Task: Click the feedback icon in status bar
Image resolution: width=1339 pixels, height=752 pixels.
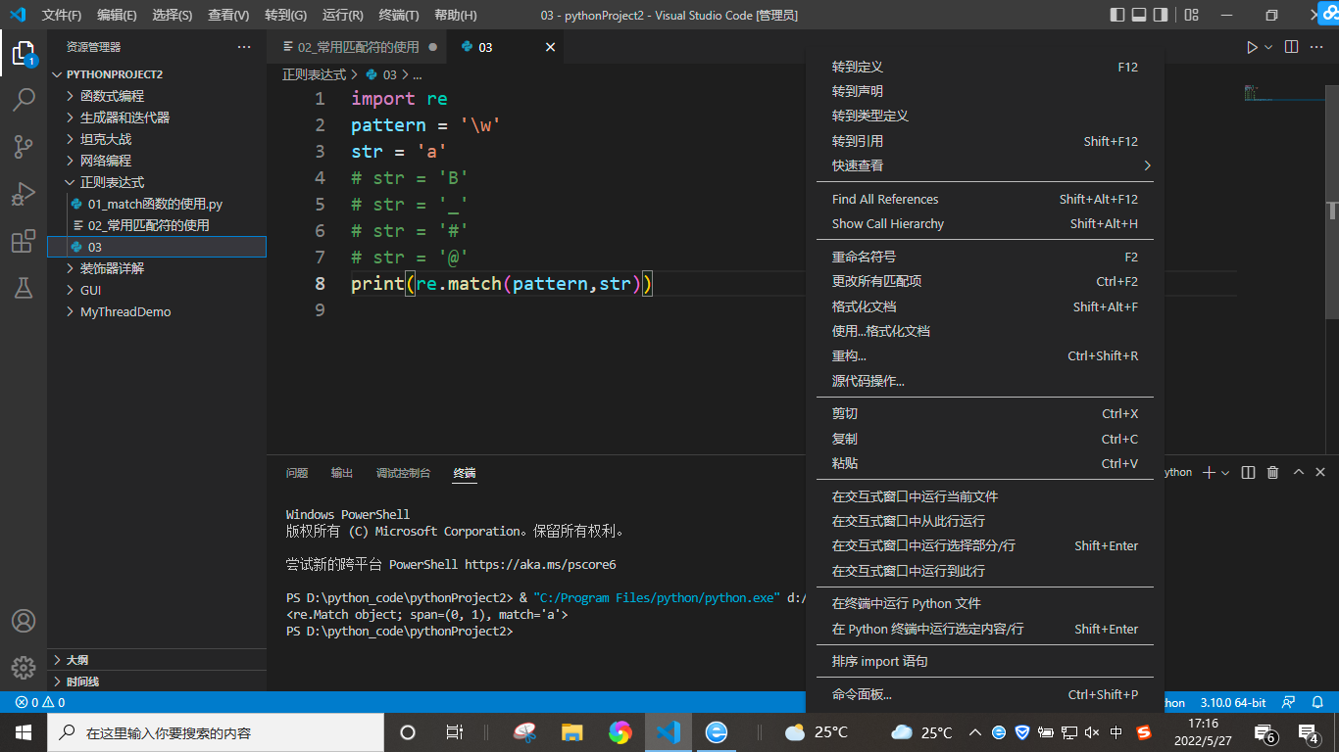Action: pos(1288,703)
